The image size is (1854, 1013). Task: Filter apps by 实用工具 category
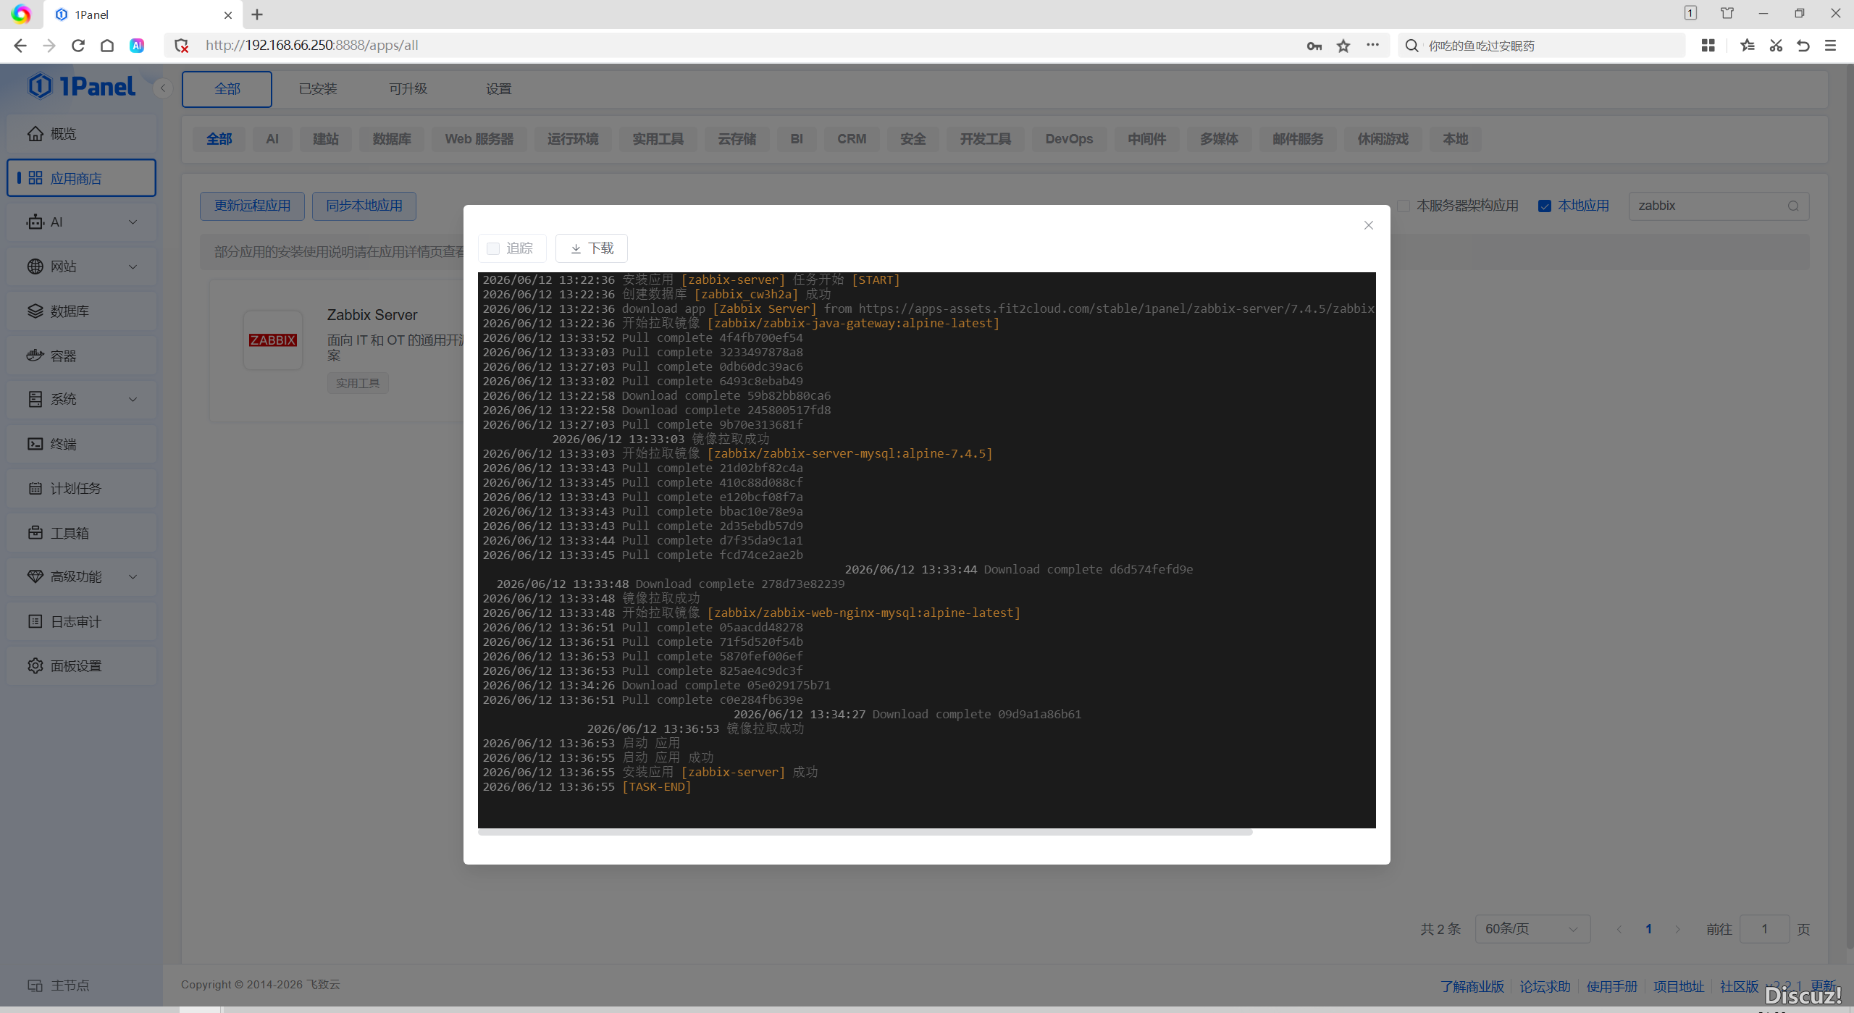pyautogui.click(x=658, y=139)
